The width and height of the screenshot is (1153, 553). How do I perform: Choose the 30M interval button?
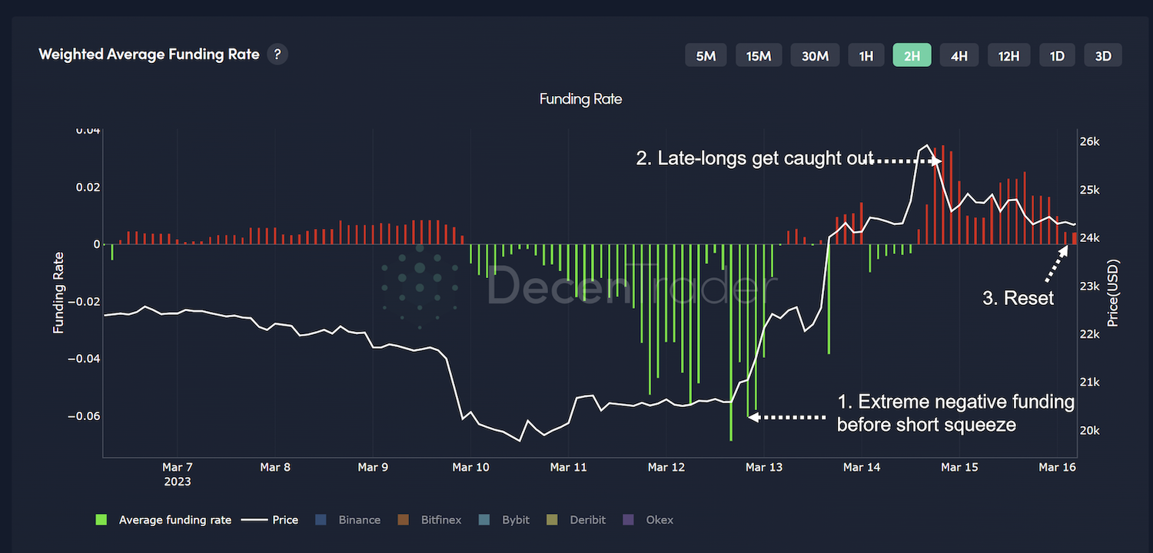coord(815,55)
